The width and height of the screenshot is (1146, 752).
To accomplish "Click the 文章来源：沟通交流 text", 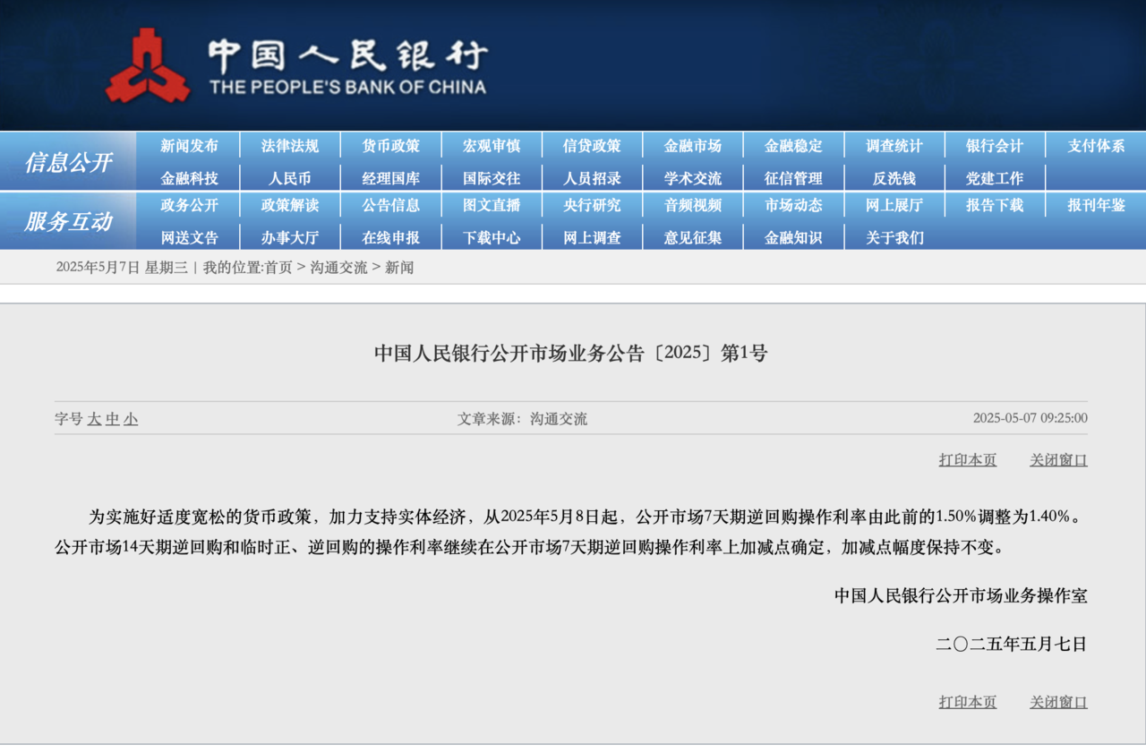I will [x=523, y=418].
